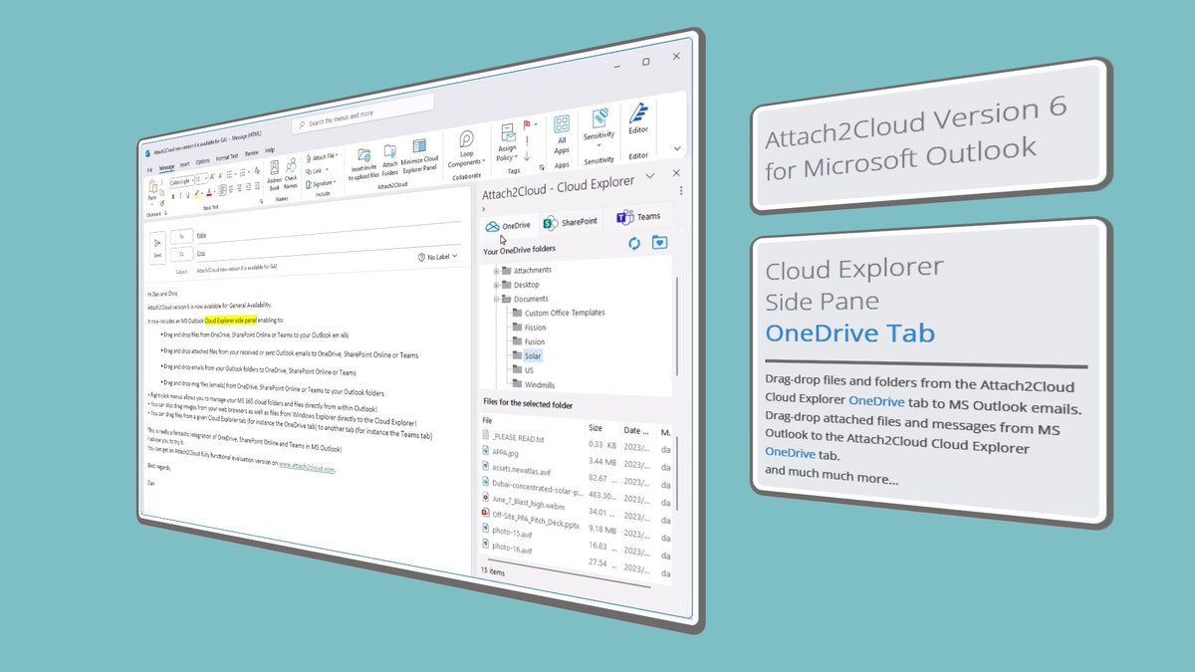The width and height of the screenshot is (1195, 672).
Task: Click the refresh OneDrive folders icon
Action: coord(633,244)
